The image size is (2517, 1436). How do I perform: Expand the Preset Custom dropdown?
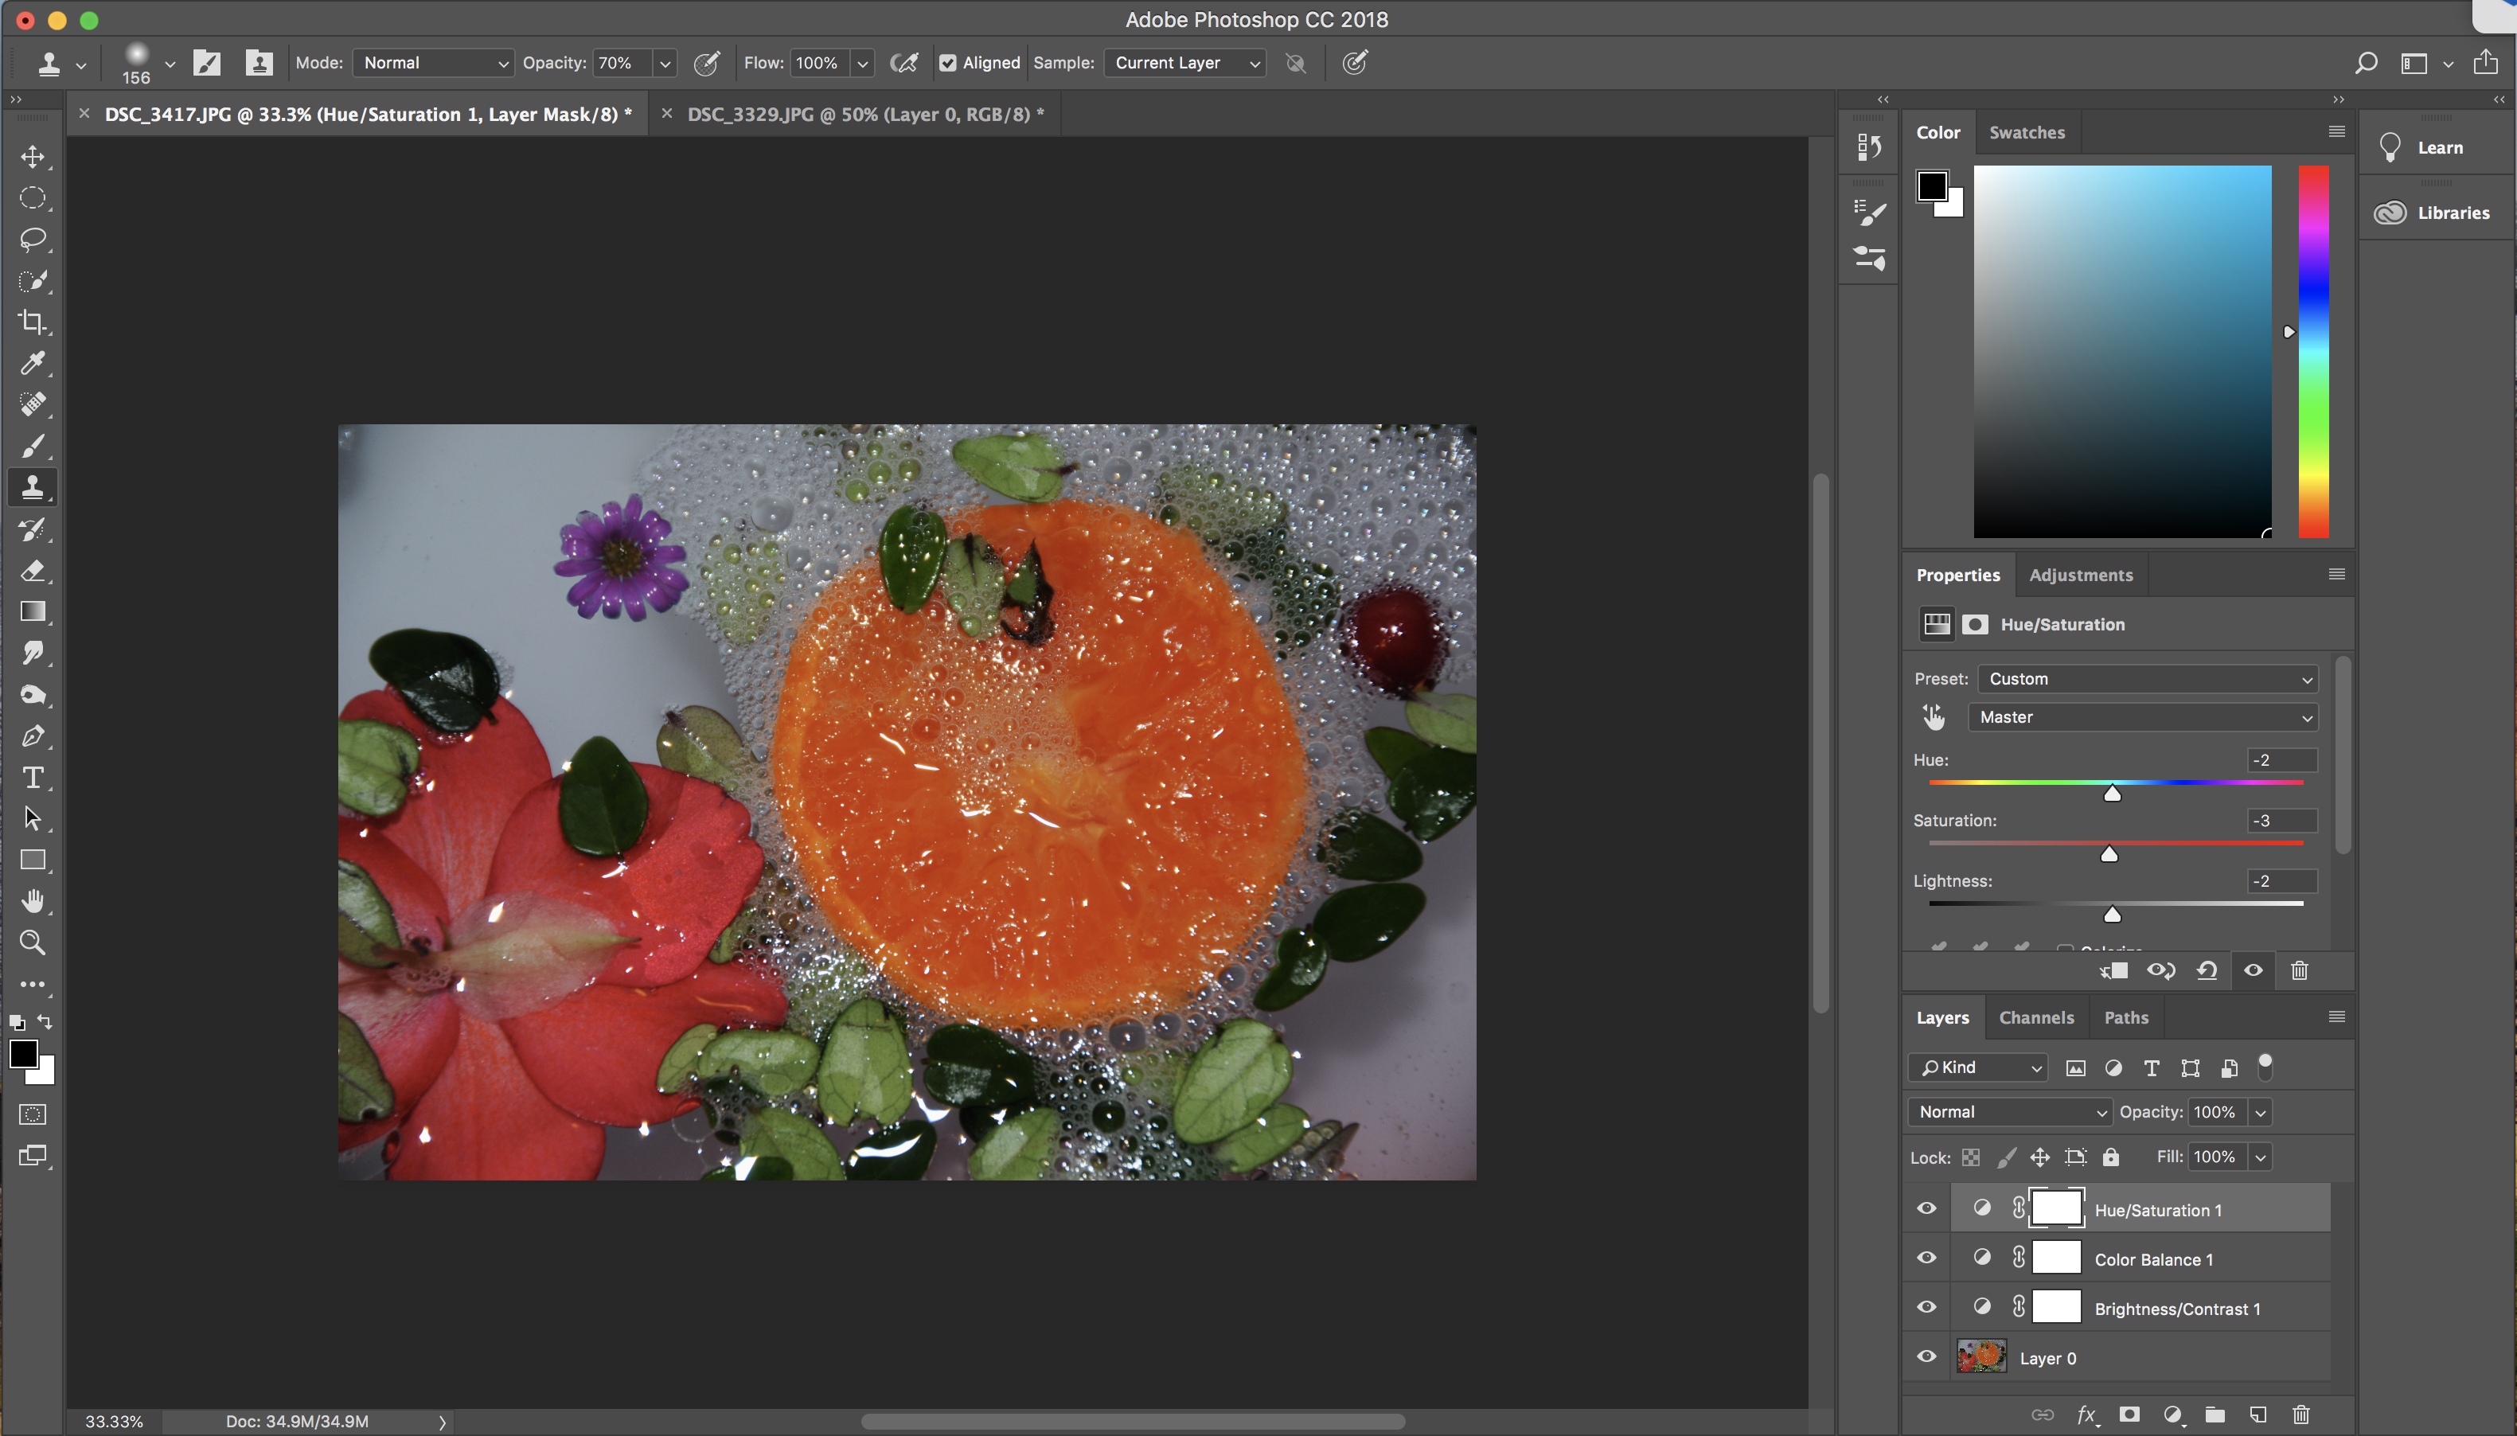coord(2147,678)
